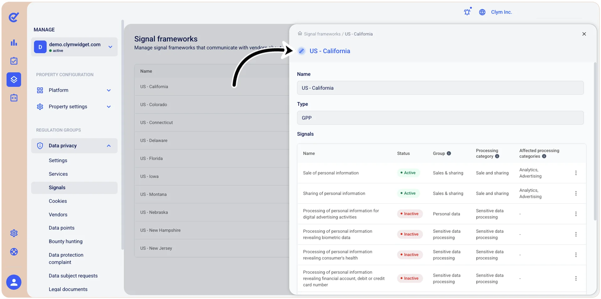Click the Type field showing GPP
The width and height of the screenshot is (601, 299).
coord(440,118)
